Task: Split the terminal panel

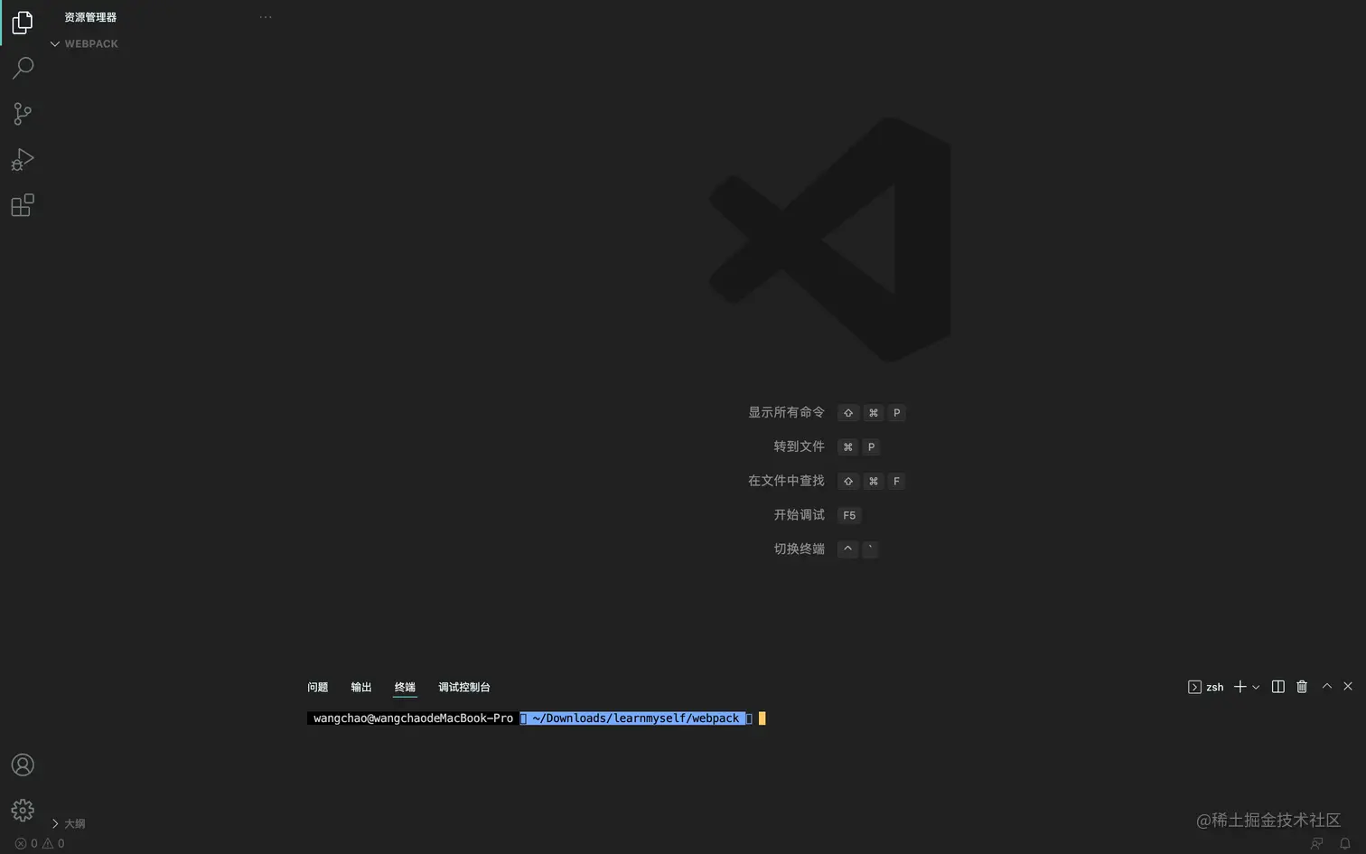Action: click(1278, 687)
